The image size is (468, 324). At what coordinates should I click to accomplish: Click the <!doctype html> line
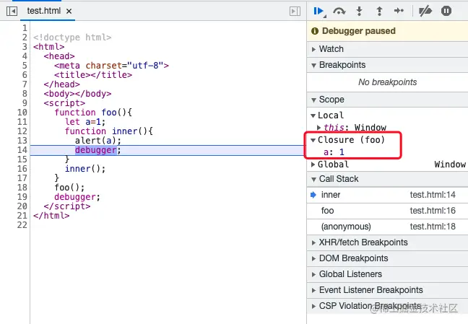coord(72,38)
